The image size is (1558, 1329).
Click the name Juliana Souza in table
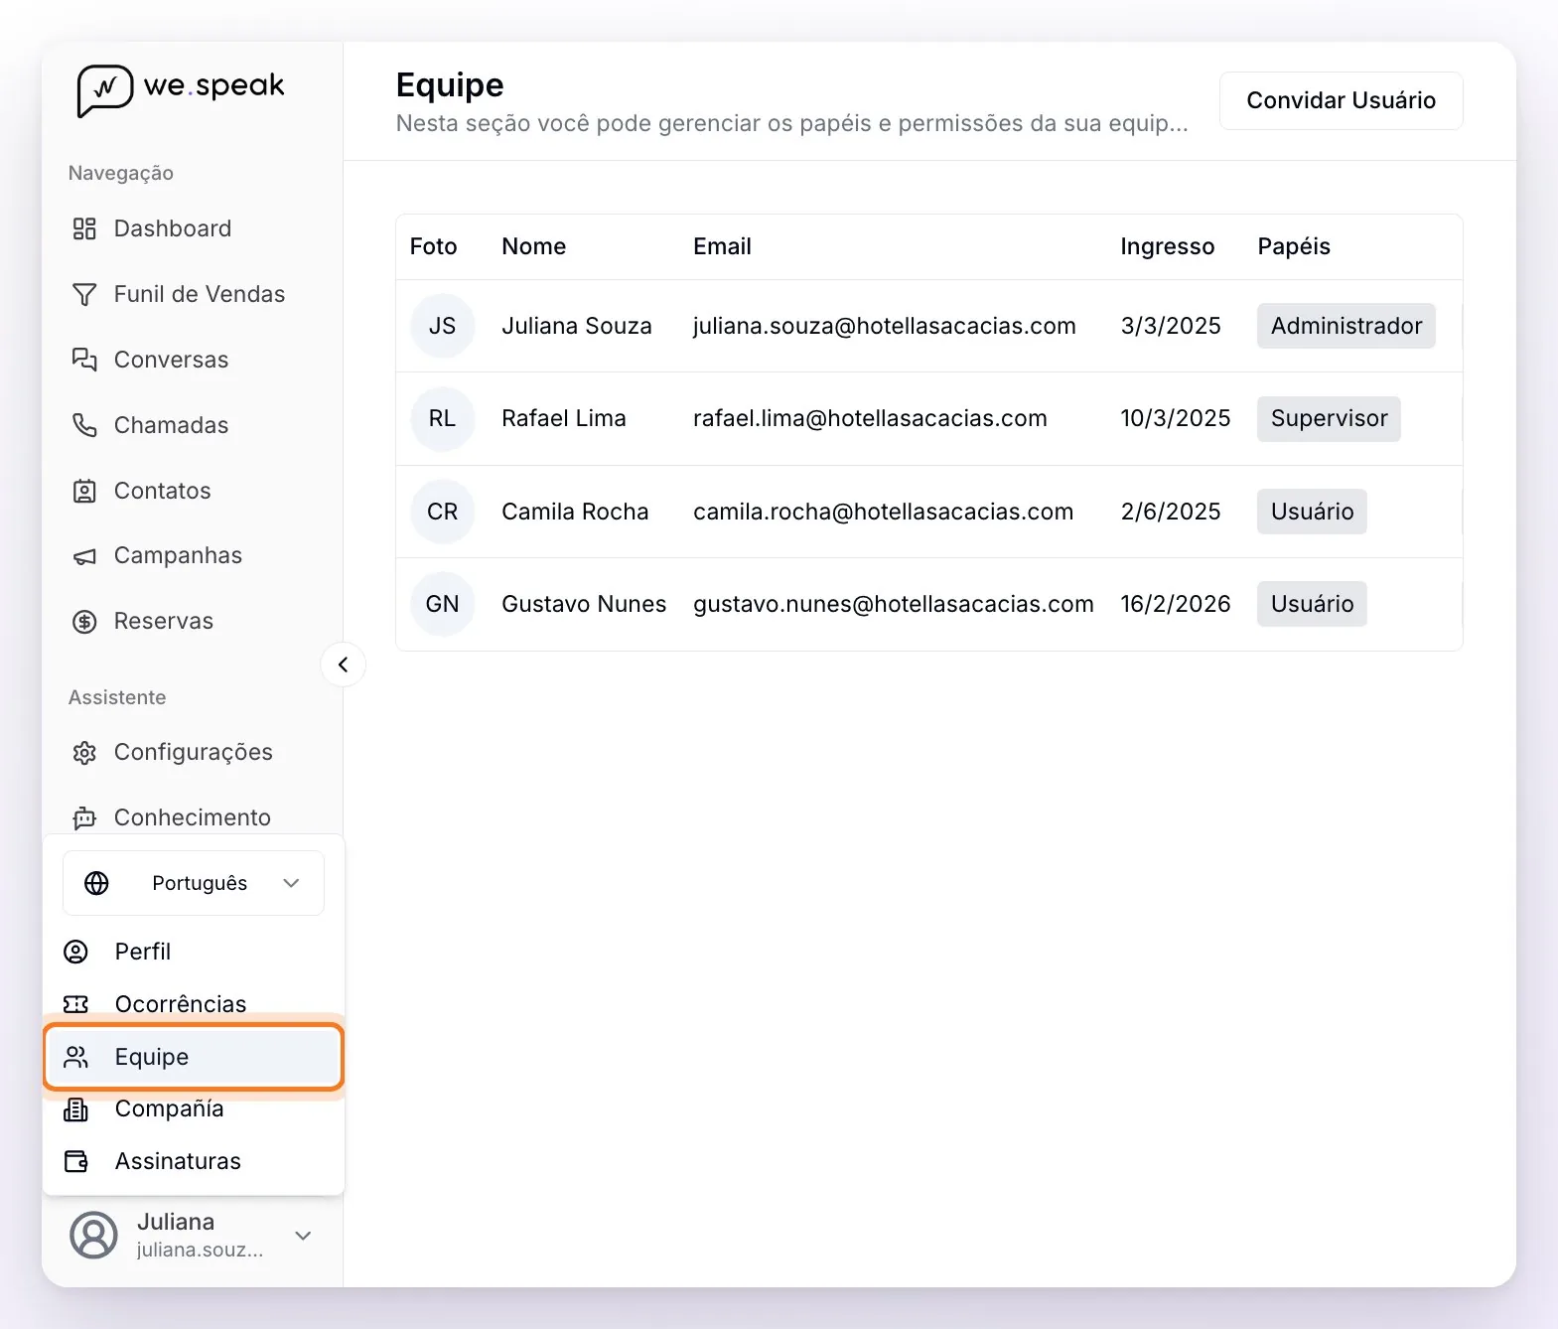576,326
